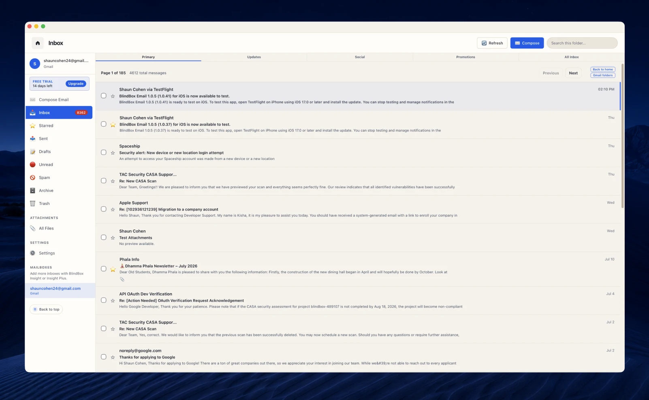Click the Previous page button
The image size is (649, 400).
click(x=551, y=73)
